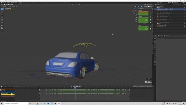The width and height of the screenshot is (186, 105).
Task: Toggle visibility eye of last outliner row
Action: (185, 27)
